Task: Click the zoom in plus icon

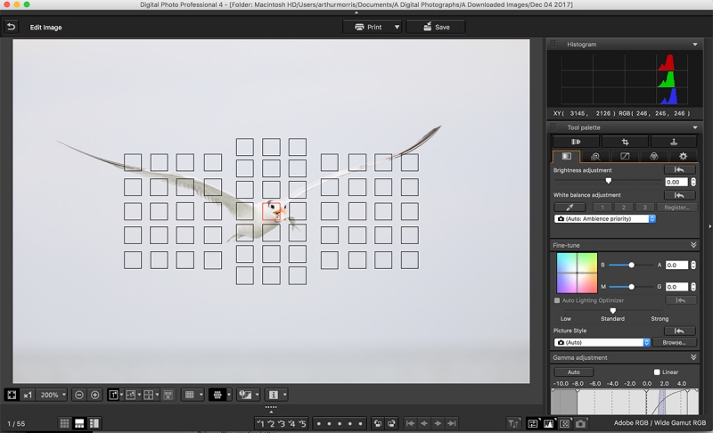Action: [94, 395]
